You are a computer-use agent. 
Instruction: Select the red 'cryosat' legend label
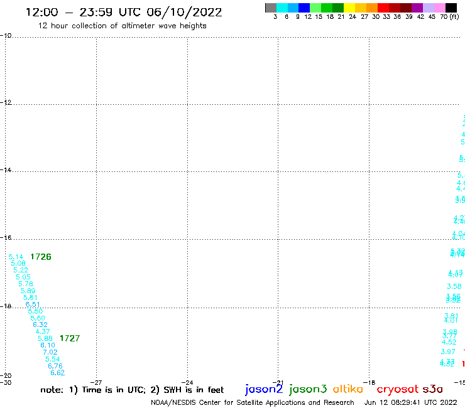[398, 389]
